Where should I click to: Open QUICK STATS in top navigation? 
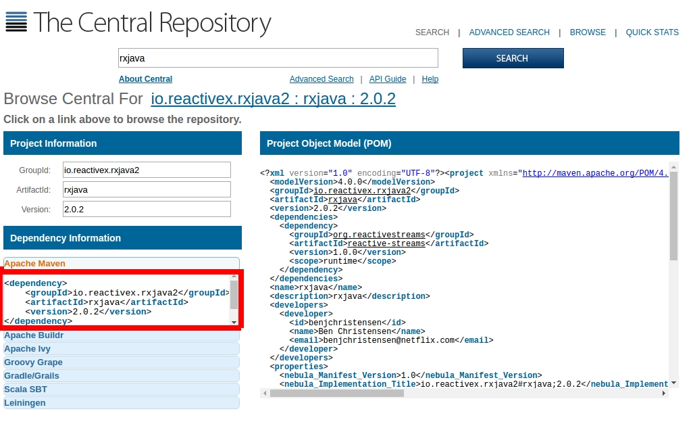tap(652, 32)
